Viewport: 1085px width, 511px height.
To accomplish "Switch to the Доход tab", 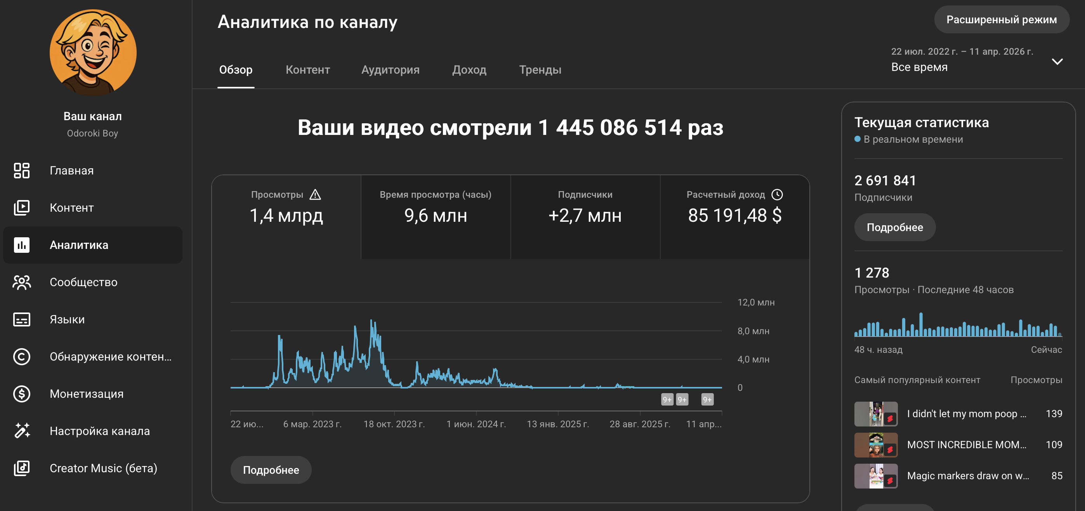I will tap(469, 70).
